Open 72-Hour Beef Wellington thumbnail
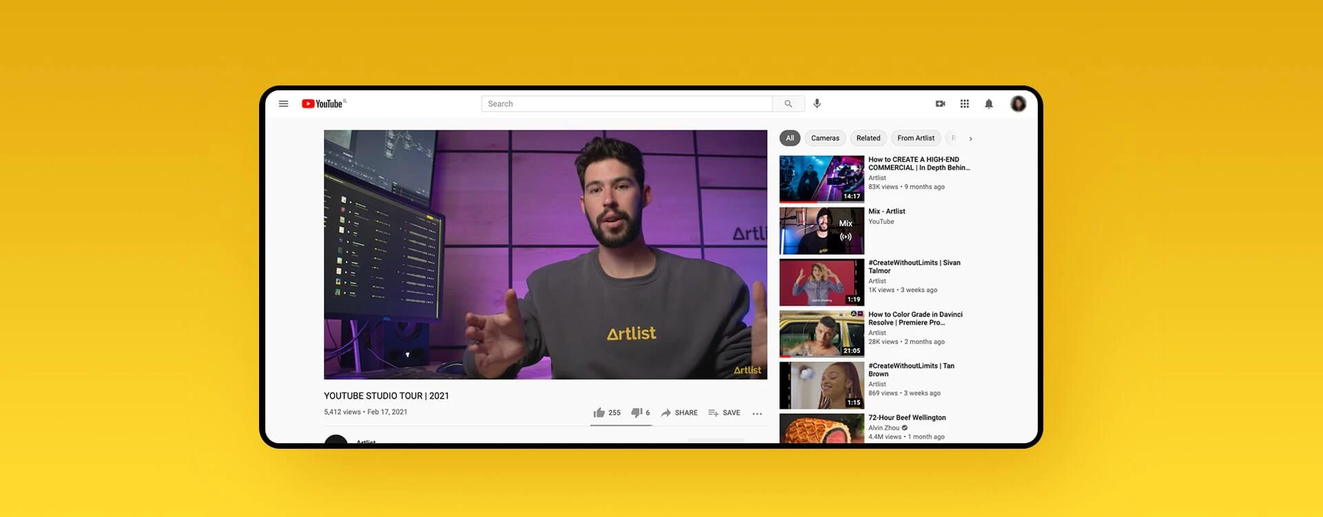The height and width of the screenshot is (517, 1323). (x=821, y=429)
